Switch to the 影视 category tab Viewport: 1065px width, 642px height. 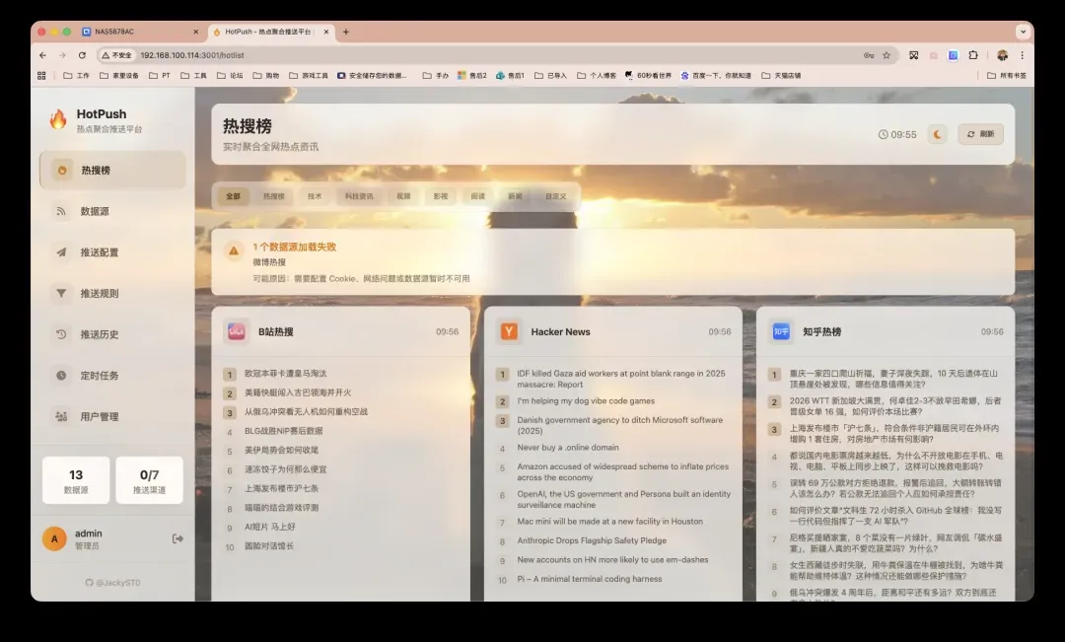coord(440,196)
